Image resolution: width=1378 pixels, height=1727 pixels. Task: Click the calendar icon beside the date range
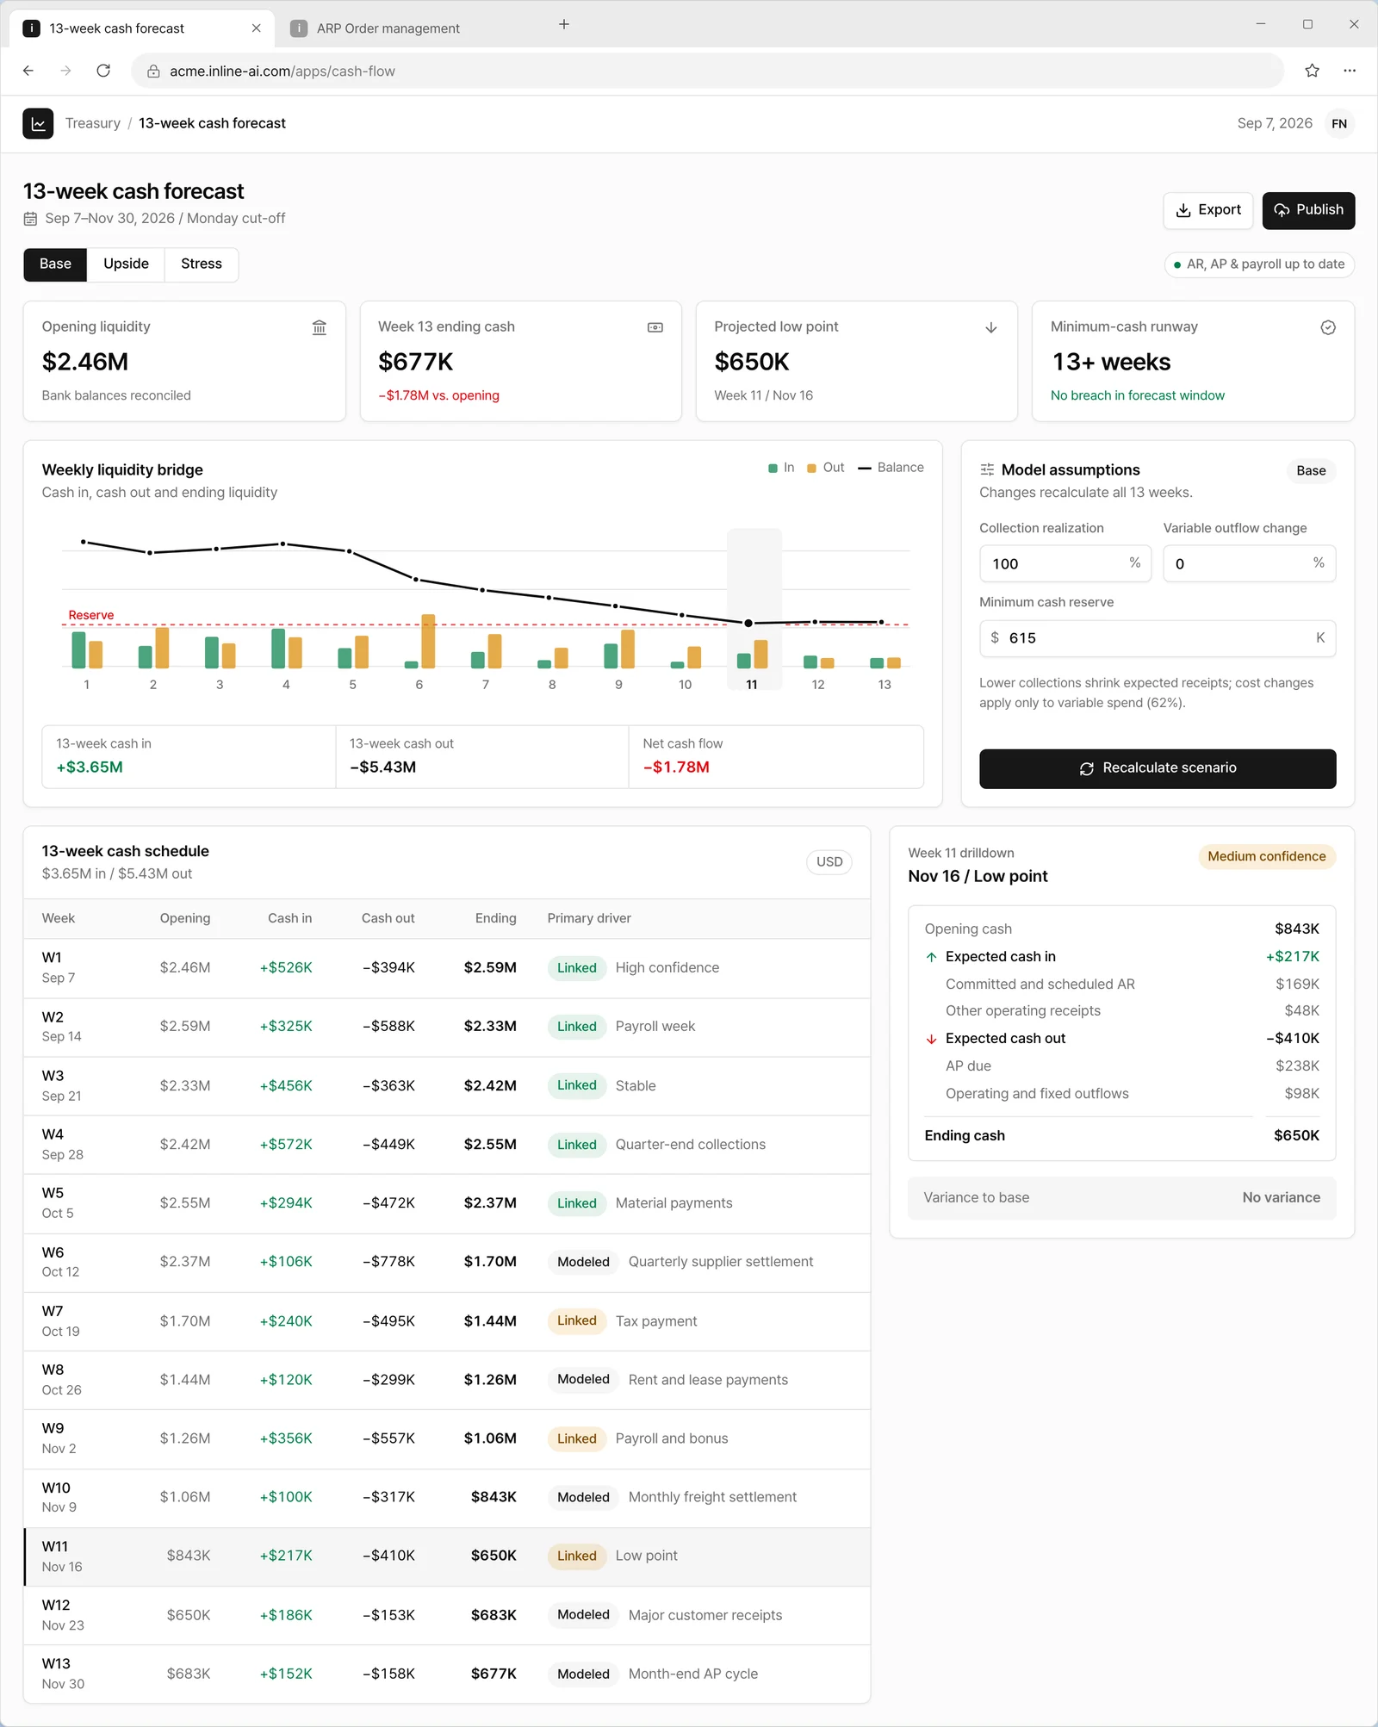point(30,219)
